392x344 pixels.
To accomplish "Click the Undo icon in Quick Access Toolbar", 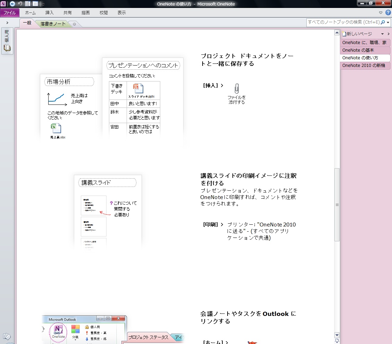I will pos(20,4).
